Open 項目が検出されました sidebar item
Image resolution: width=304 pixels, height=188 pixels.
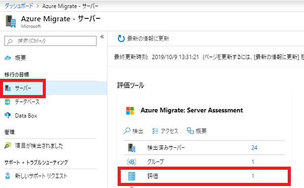39,146
